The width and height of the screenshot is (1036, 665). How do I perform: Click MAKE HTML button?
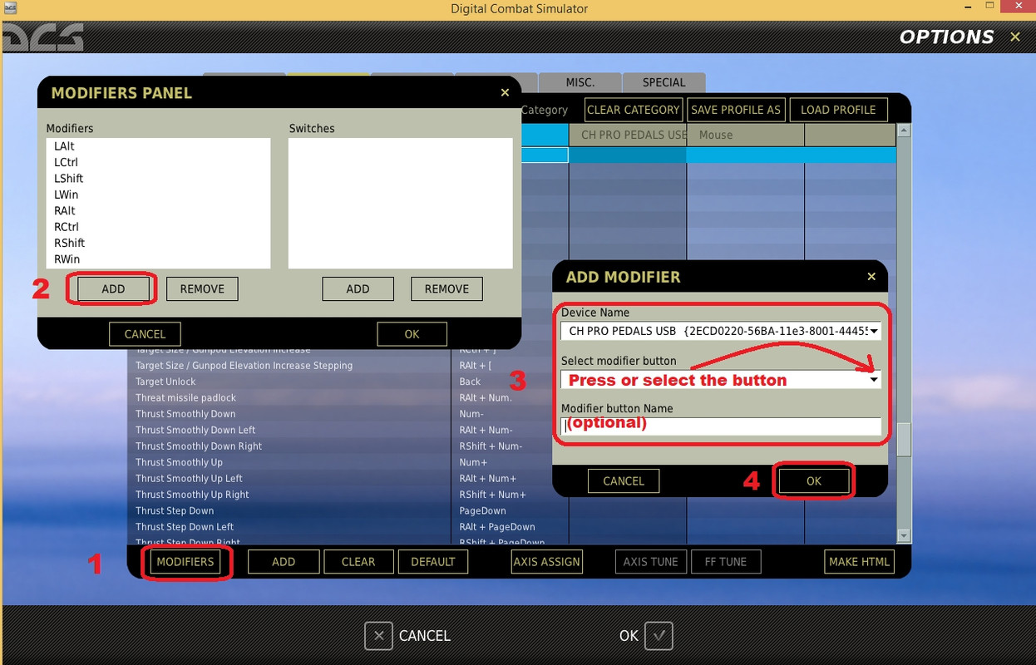(x=860, y=562)
